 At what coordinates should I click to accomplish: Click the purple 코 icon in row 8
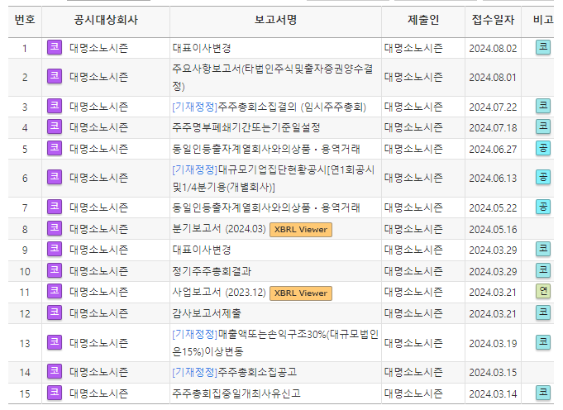(55, 228)
